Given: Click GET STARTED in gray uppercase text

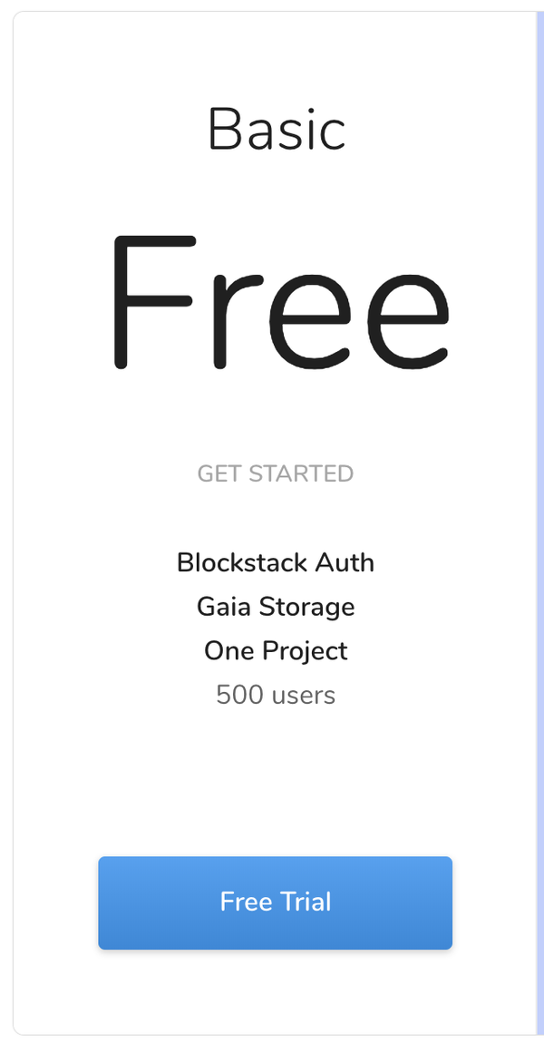Looking at the screenshot, I should (275, 473).
